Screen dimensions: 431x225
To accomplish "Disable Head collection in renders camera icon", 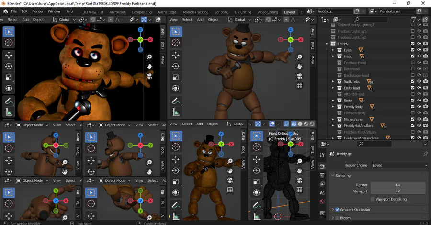I will pyautogui.click(x=426, y=56).
